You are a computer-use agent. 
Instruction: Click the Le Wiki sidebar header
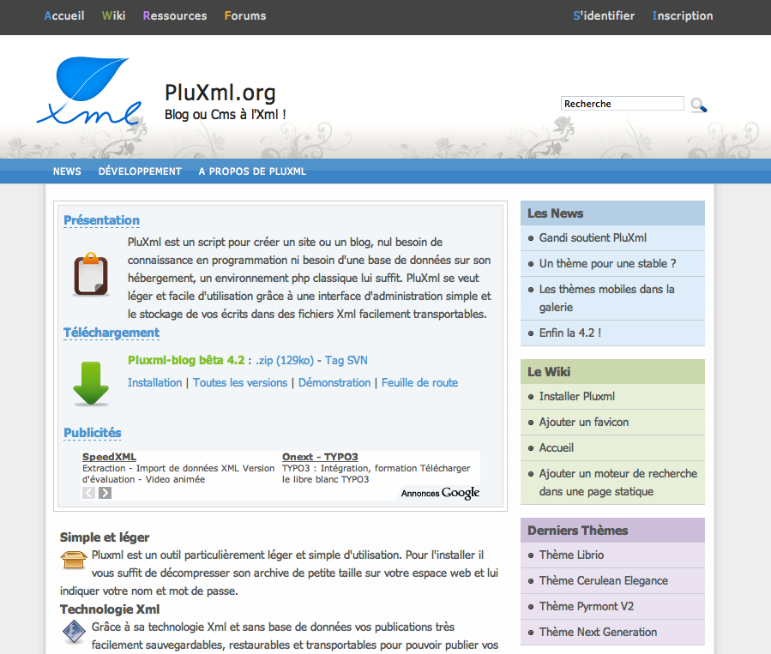click(x=612, y=371)
